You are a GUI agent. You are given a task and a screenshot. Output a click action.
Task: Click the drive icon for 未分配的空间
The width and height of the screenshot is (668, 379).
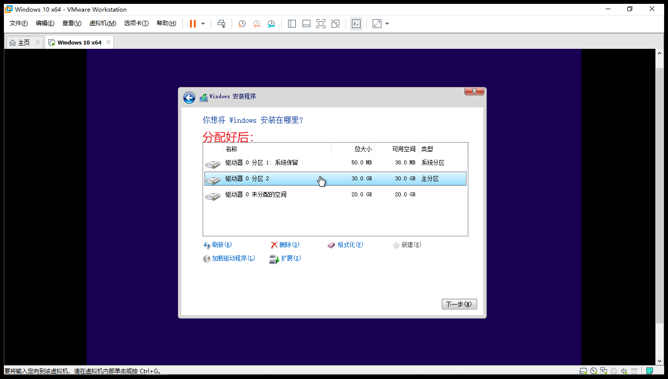click(213, 196)
